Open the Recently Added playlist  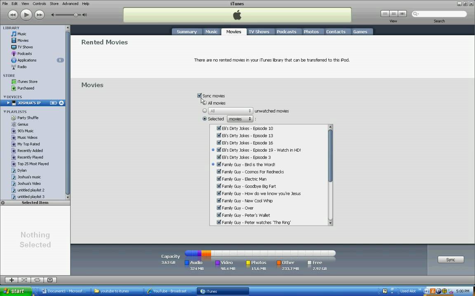tap(30, 151)
